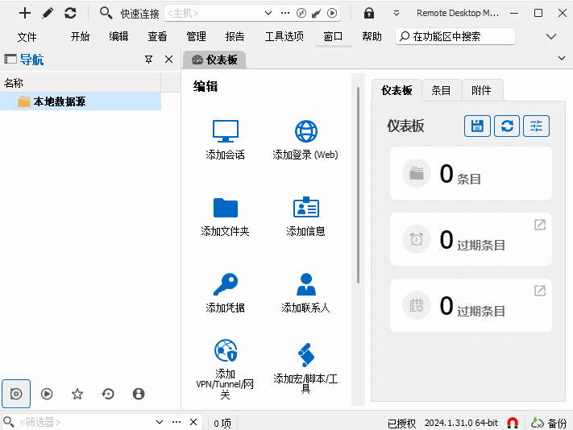573x430 pixels.
Task: Click the alarm clock 过期条目 card
Action: coord(471,239)
